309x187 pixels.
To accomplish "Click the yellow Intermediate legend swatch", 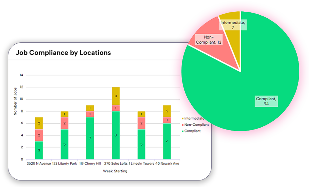I will (x=183, y=118).
